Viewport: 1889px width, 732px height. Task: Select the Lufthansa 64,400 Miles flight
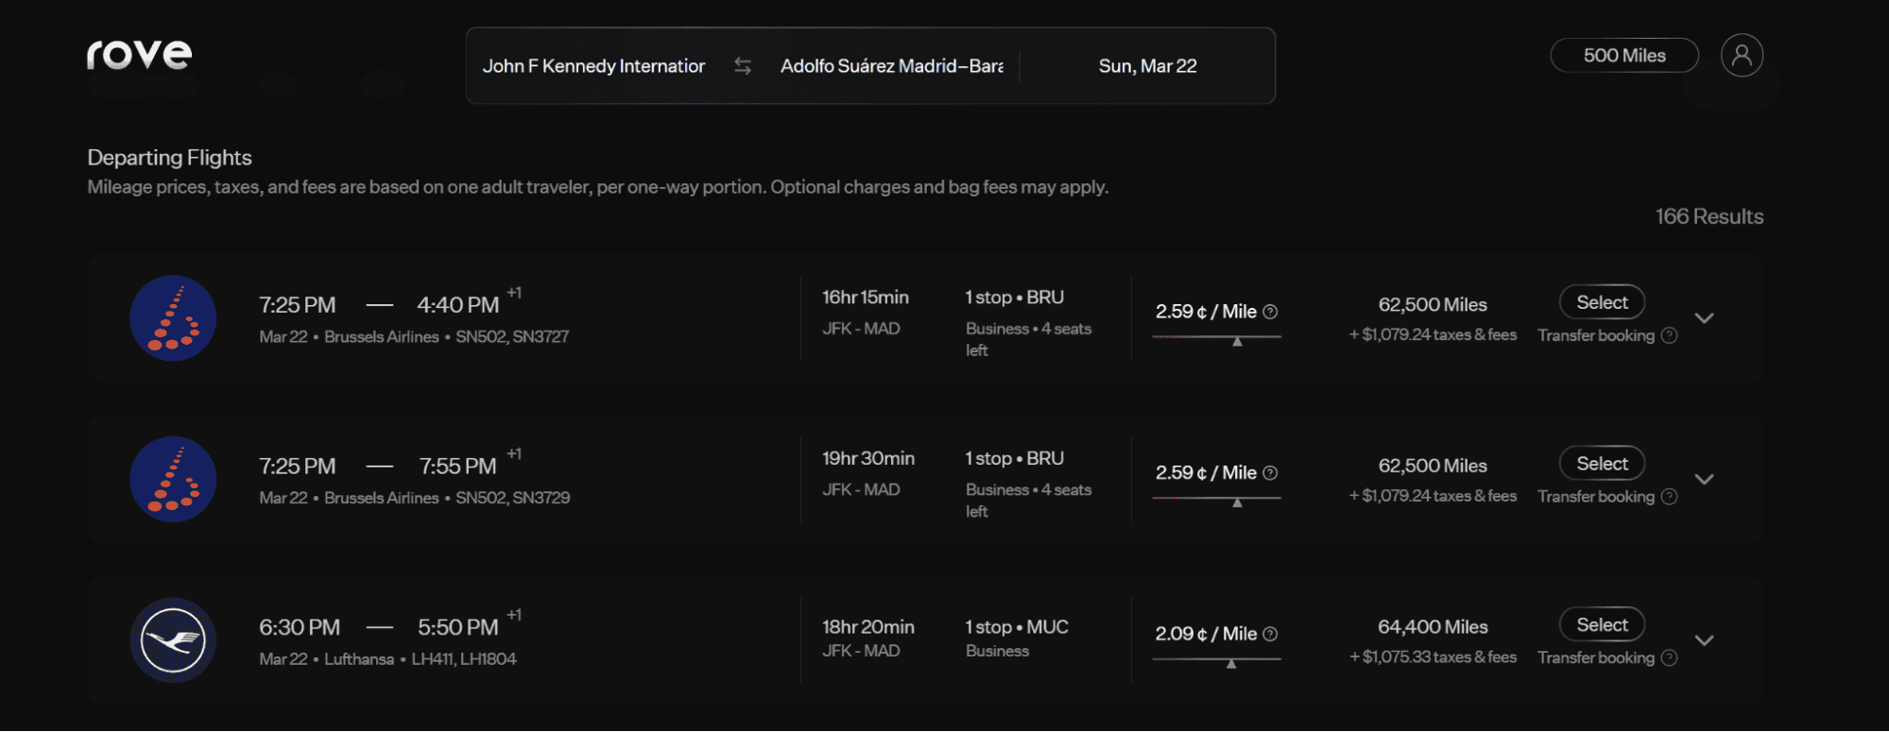tap(1602, 624)
